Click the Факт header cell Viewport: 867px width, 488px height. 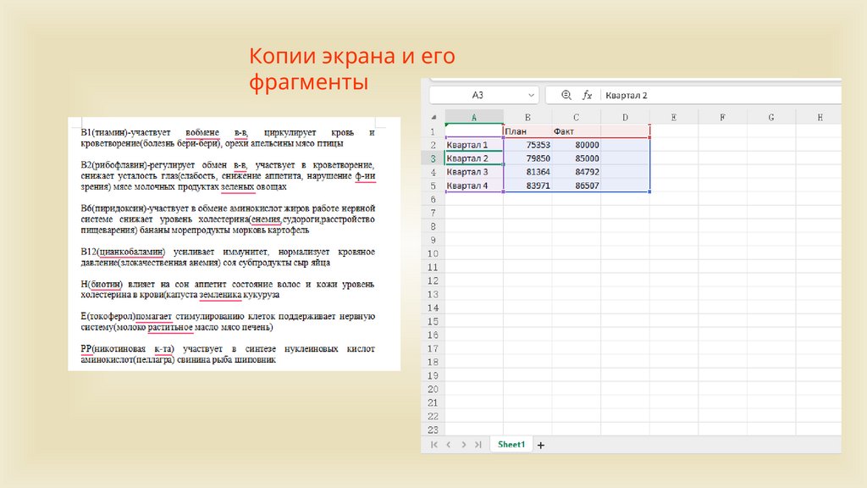[576, 131]
